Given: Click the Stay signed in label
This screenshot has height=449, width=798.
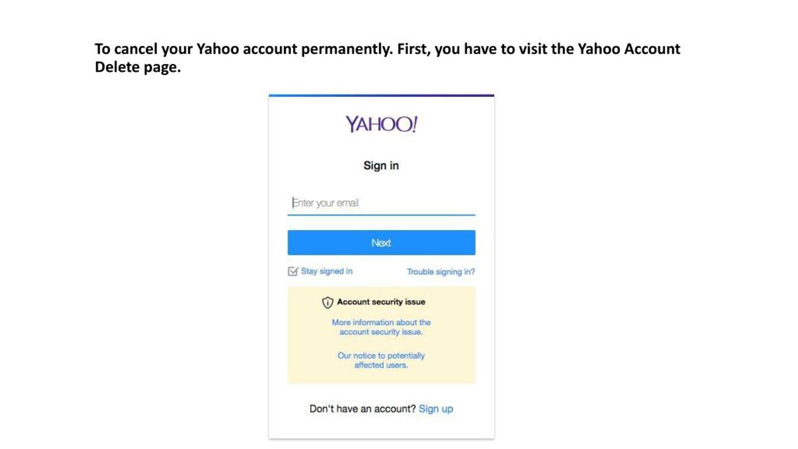Looking at the screenshot, I should [x=327, y=271].
